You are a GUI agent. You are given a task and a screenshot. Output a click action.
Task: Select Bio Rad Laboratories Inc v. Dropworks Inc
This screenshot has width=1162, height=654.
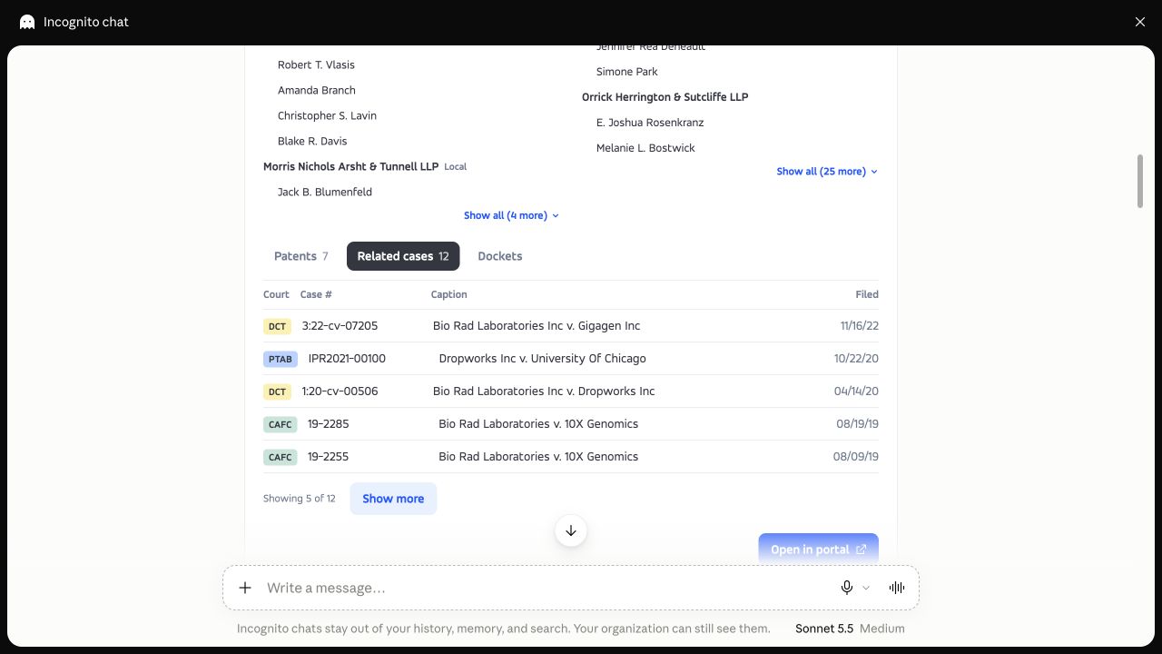click(544, 391)
